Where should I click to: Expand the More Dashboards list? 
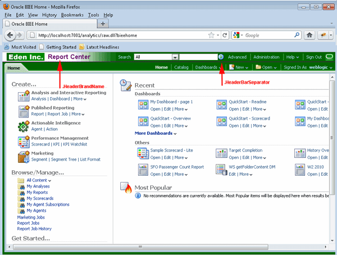click(x=156, y=133)
